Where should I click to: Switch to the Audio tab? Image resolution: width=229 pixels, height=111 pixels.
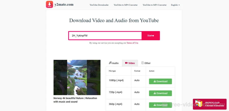[114, 63]
